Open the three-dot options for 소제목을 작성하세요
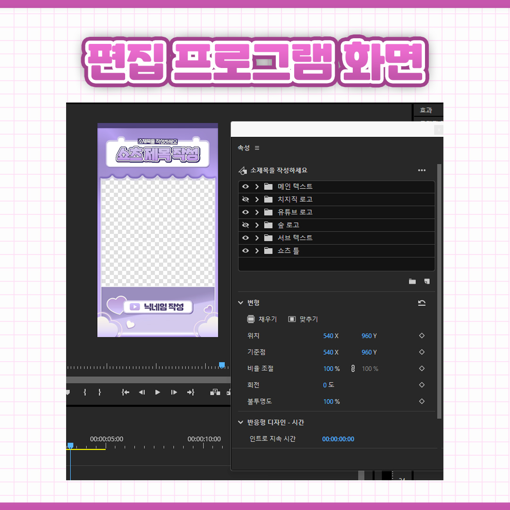This screenshot has width=510, height=510. [422, 170]
